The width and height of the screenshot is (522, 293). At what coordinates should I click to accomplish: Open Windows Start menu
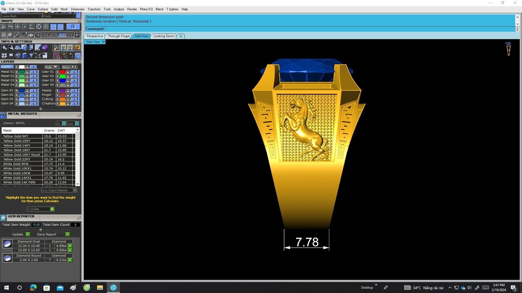7,288
